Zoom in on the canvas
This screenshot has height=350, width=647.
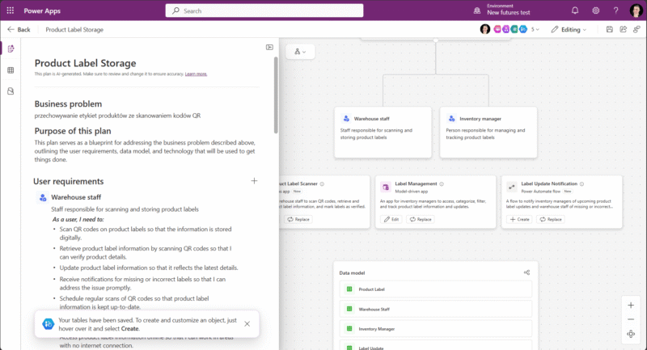631,305
